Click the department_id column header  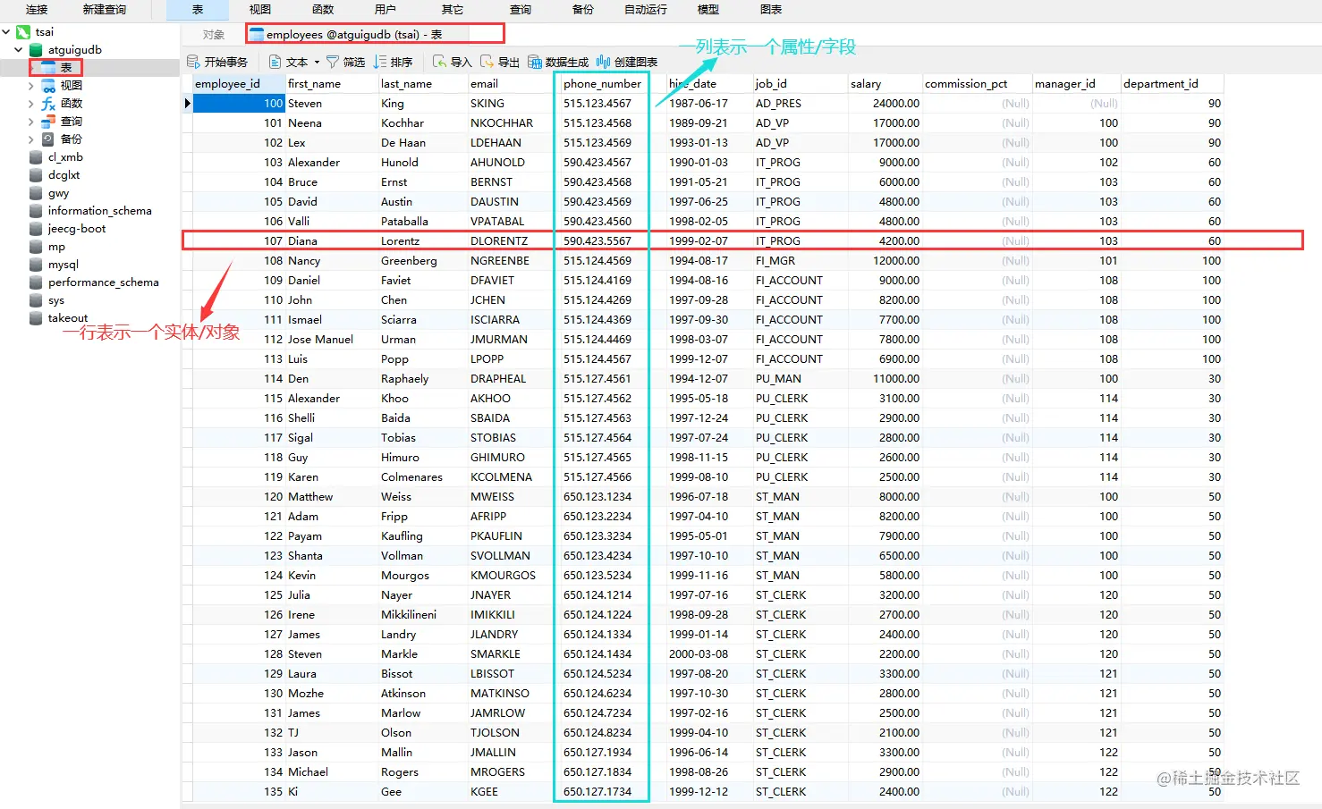(x=1172, y=84)
